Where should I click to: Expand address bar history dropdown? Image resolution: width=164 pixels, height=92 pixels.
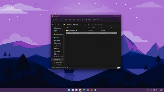tap(85, 24)
